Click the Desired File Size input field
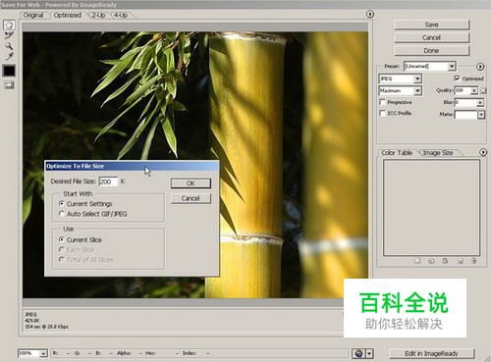The height and width of the screenshot is (362, 491). tap(108, 181)
